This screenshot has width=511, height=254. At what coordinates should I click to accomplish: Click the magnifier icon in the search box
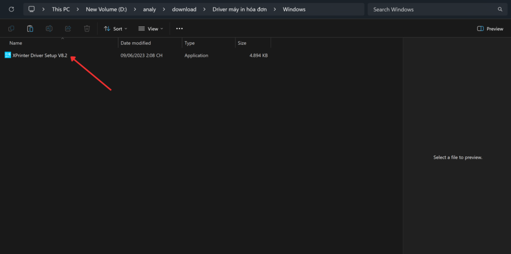[x=500, y=9]
